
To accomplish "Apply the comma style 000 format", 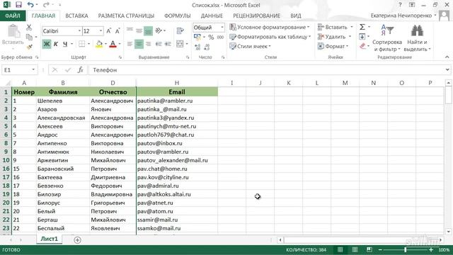I will coord(220,38).
